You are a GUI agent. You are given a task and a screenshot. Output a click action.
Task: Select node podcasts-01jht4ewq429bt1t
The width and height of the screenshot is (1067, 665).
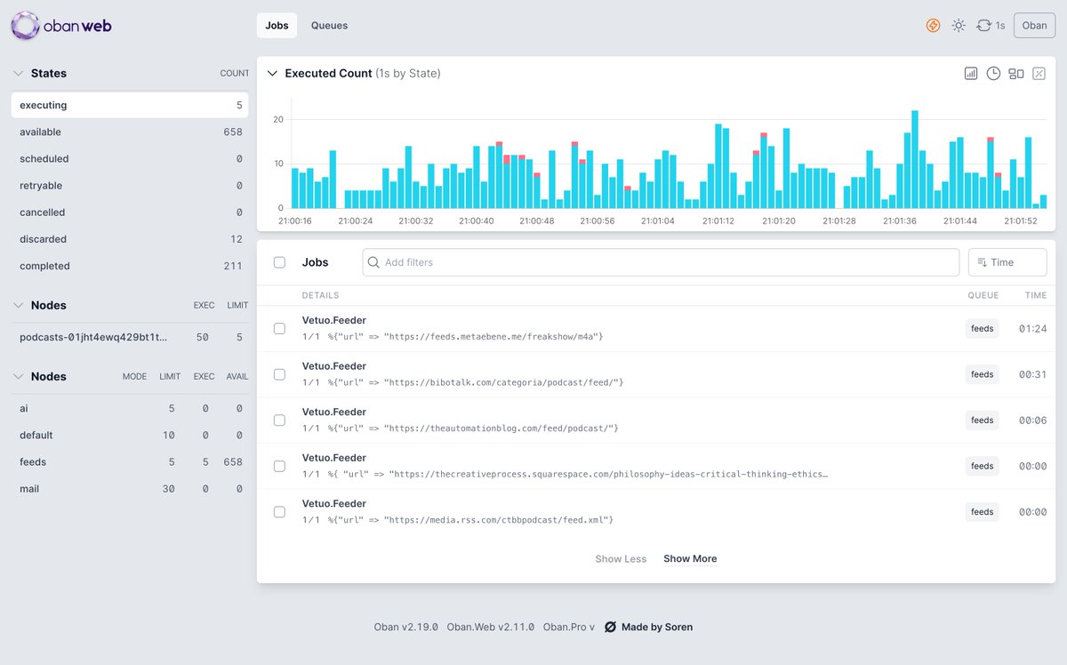point(130,337)
